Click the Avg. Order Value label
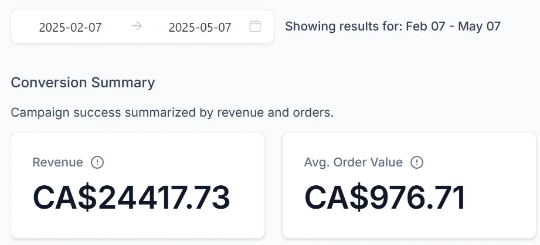 click(x=354, y=162)
